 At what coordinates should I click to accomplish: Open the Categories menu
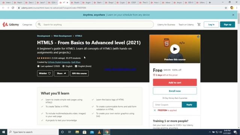click(x=27, y=25)
